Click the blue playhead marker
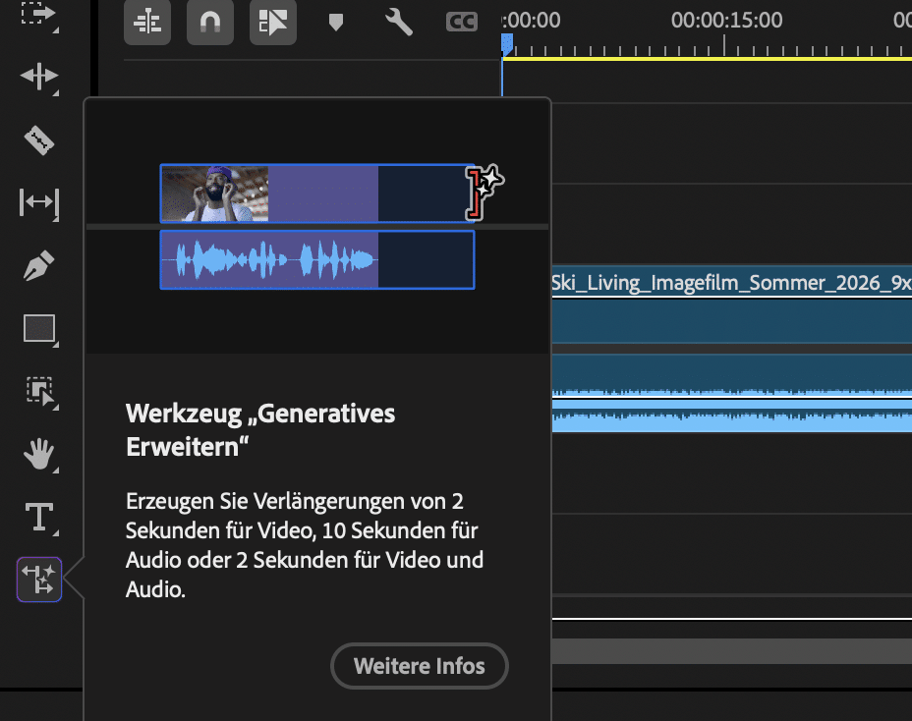Screen dimensions: 912x721 [x=506, y=44]
